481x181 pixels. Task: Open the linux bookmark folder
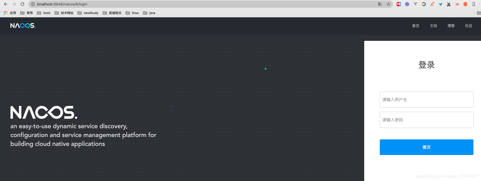[x=132, y=13]
